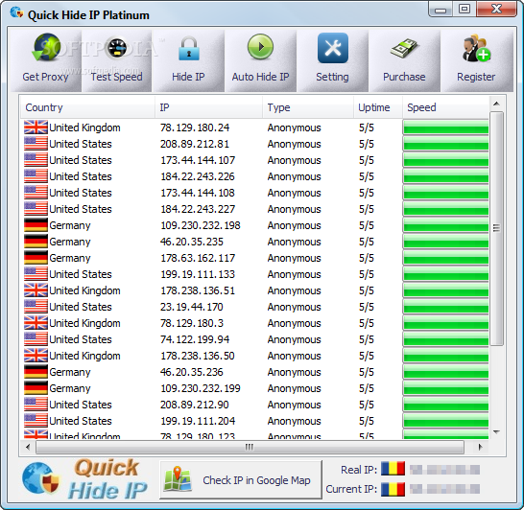The height and width of the screenshot is (510, 524).
Task: Click the Current IP label
Action: (x=351, y=489)
